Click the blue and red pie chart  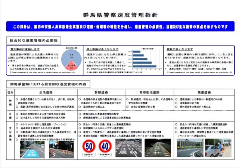point(71,60)
